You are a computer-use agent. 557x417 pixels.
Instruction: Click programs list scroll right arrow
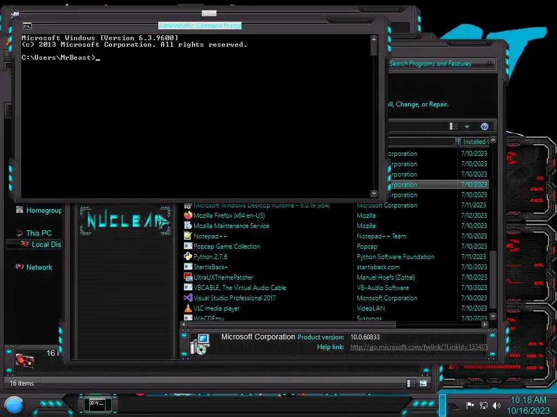tap(485, 324)
